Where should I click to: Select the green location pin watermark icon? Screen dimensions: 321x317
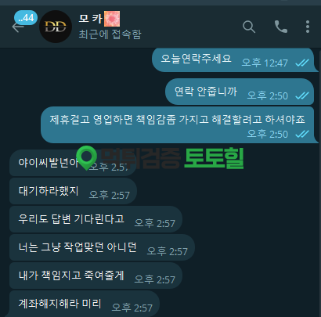tap(86, 157)
